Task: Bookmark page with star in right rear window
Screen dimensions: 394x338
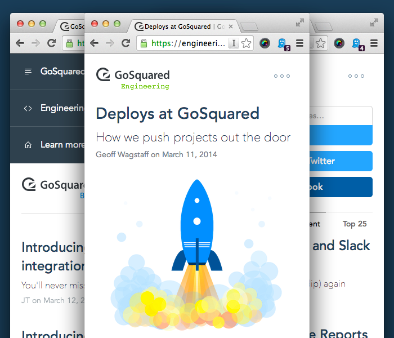Action: [320, 43]
